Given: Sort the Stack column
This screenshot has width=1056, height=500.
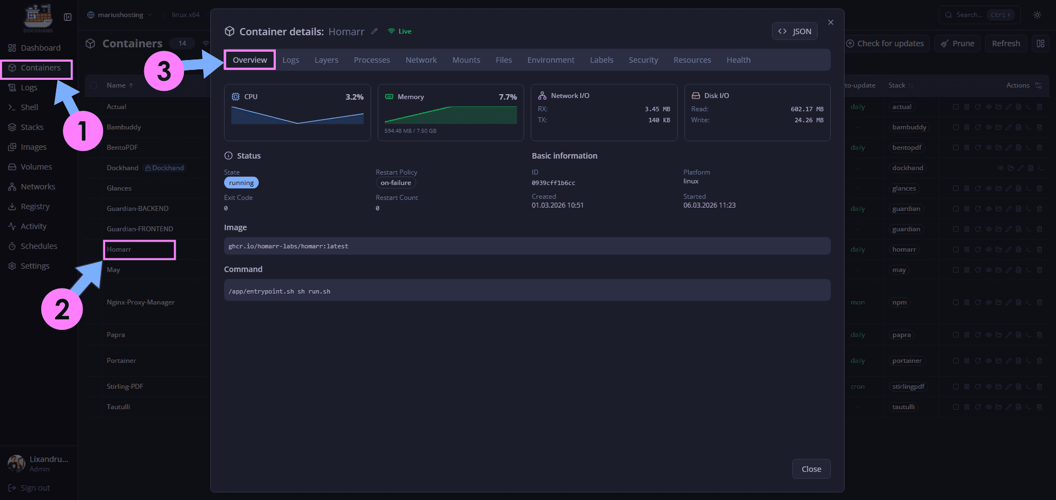Looking at the screenshot, I should click(899, 85).
